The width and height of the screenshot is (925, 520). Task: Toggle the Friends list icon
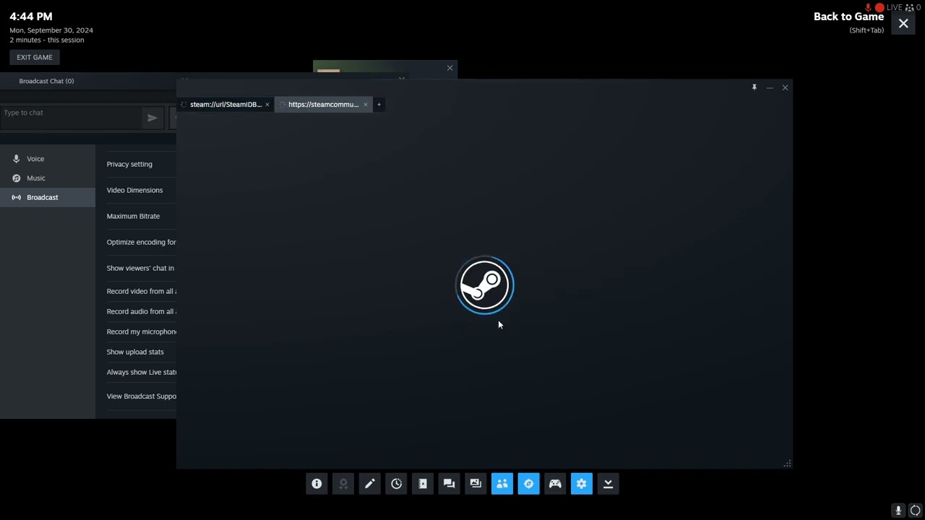pos(502,484)
